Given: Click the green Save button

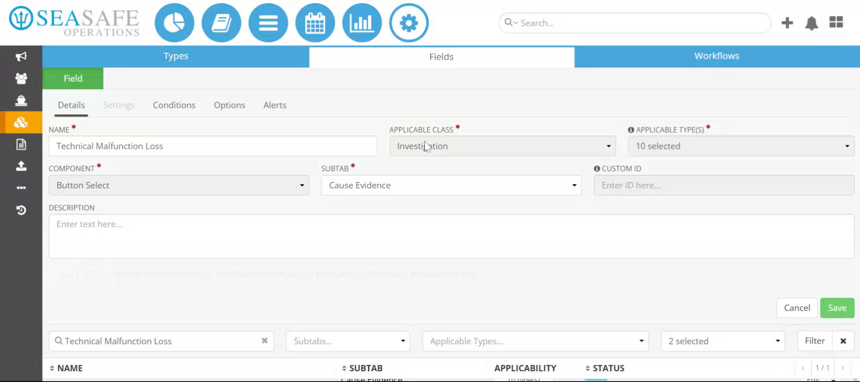Looking at the screenshot, I should click(837, 308).
